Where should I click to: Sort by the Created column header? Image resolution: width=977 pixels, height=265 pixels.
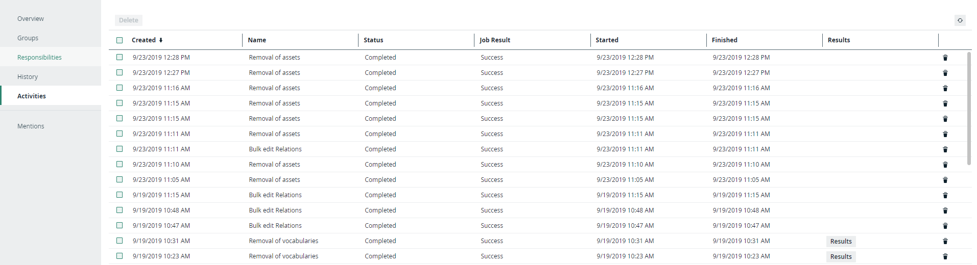(144, 40)
